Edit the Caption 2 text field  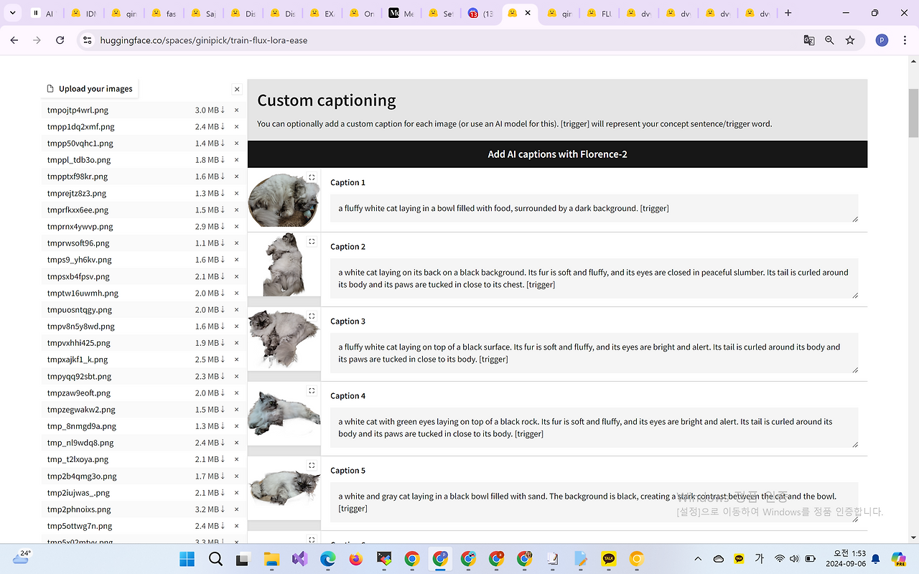click(x=594, y=278)
